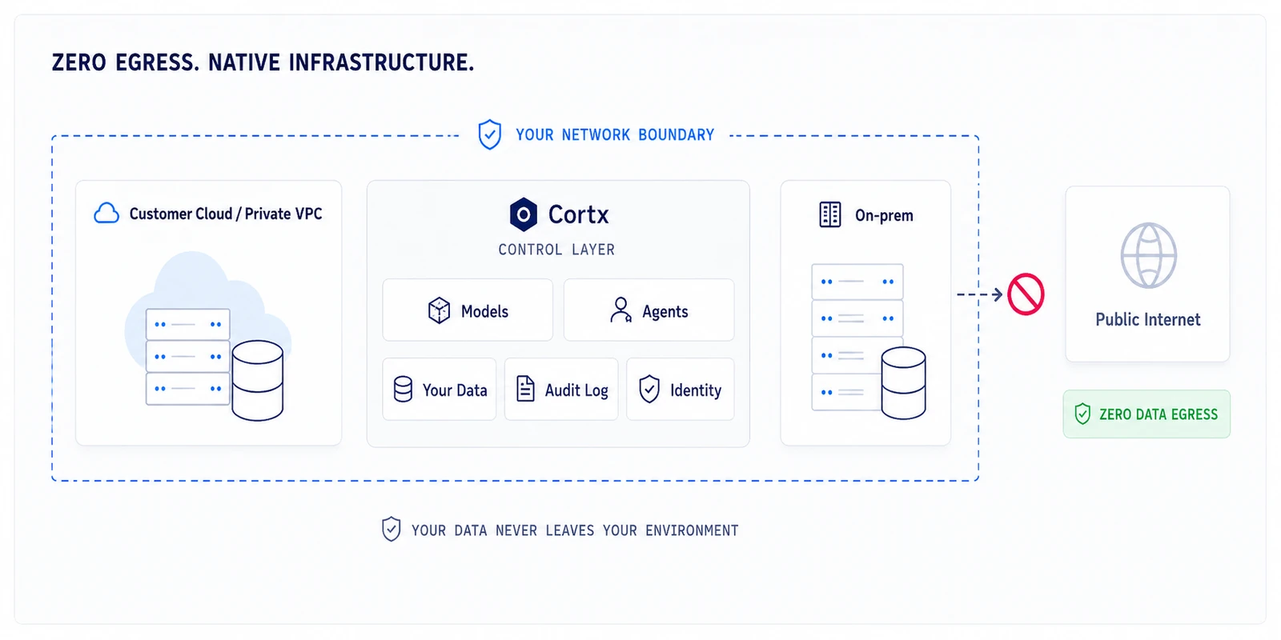Click the Cortx hexagon logo
The height and width of the screenshot is (640, 1281).
(x=524, y=214)
